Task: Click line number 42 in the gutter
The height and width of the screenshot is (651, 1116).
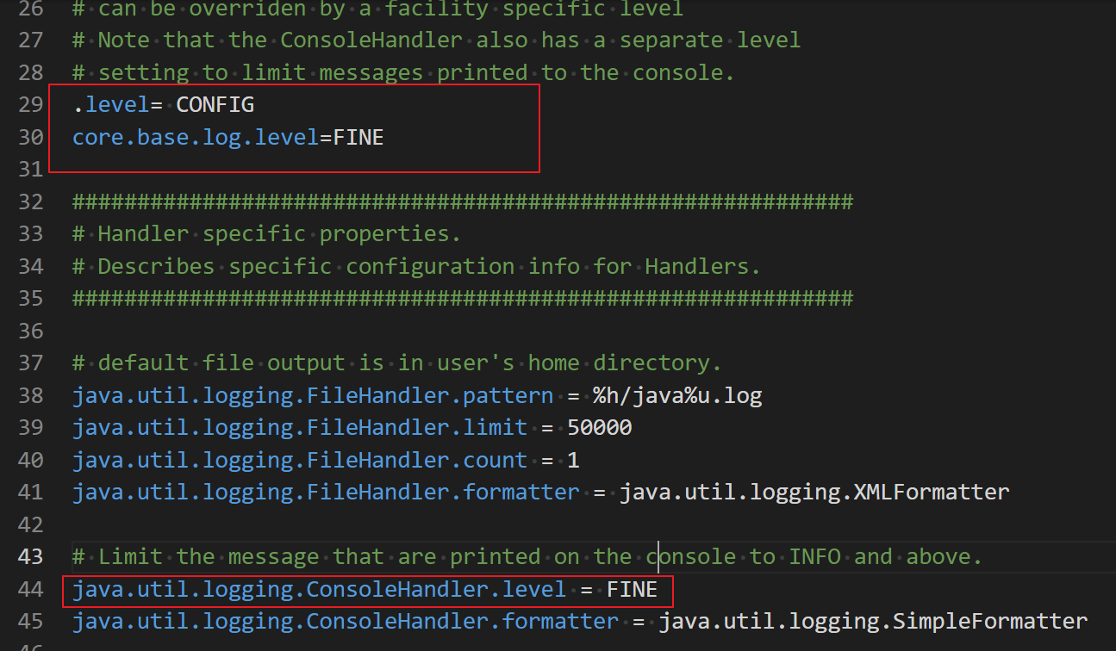Action: pyautogui.click(x=30, y=524)
